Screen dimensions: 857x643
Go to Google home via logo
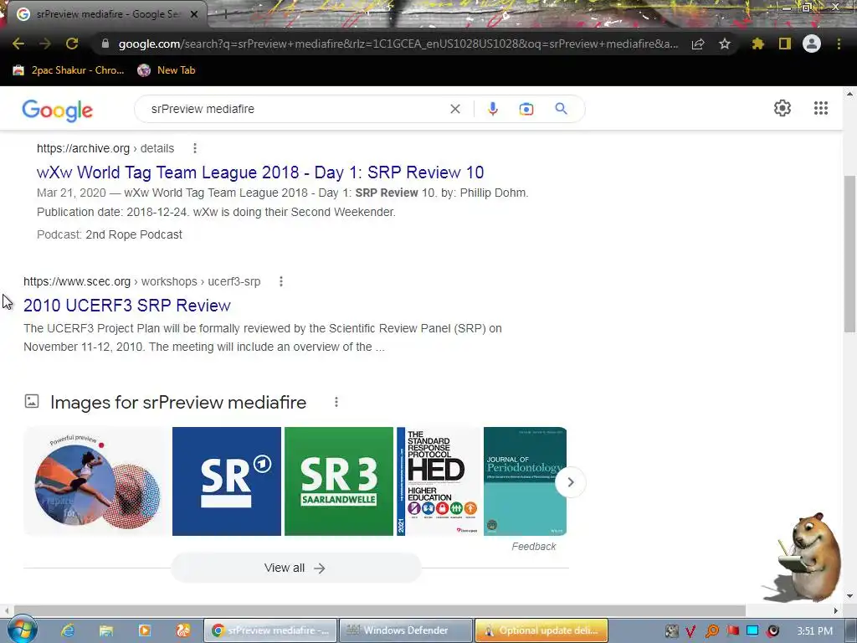[x=58, y=110]
